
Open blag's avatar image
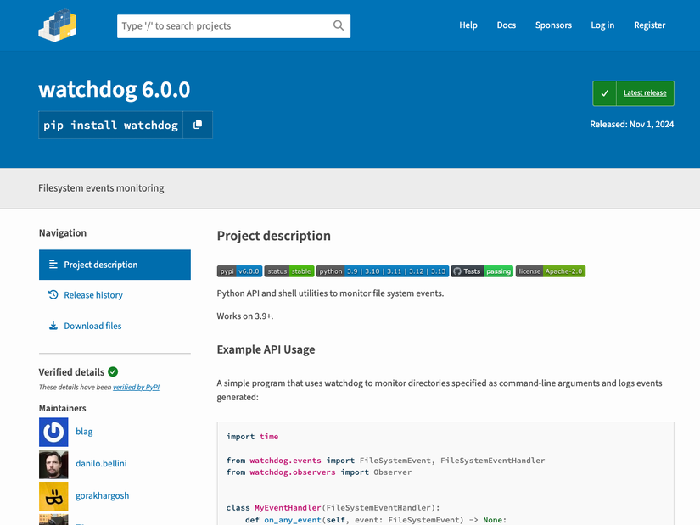(x=53, y=433)
